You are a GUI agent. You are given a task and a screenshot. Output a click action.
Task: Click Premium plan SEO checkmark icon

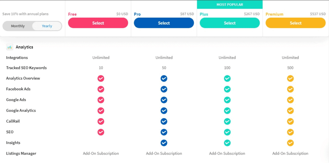290,132
